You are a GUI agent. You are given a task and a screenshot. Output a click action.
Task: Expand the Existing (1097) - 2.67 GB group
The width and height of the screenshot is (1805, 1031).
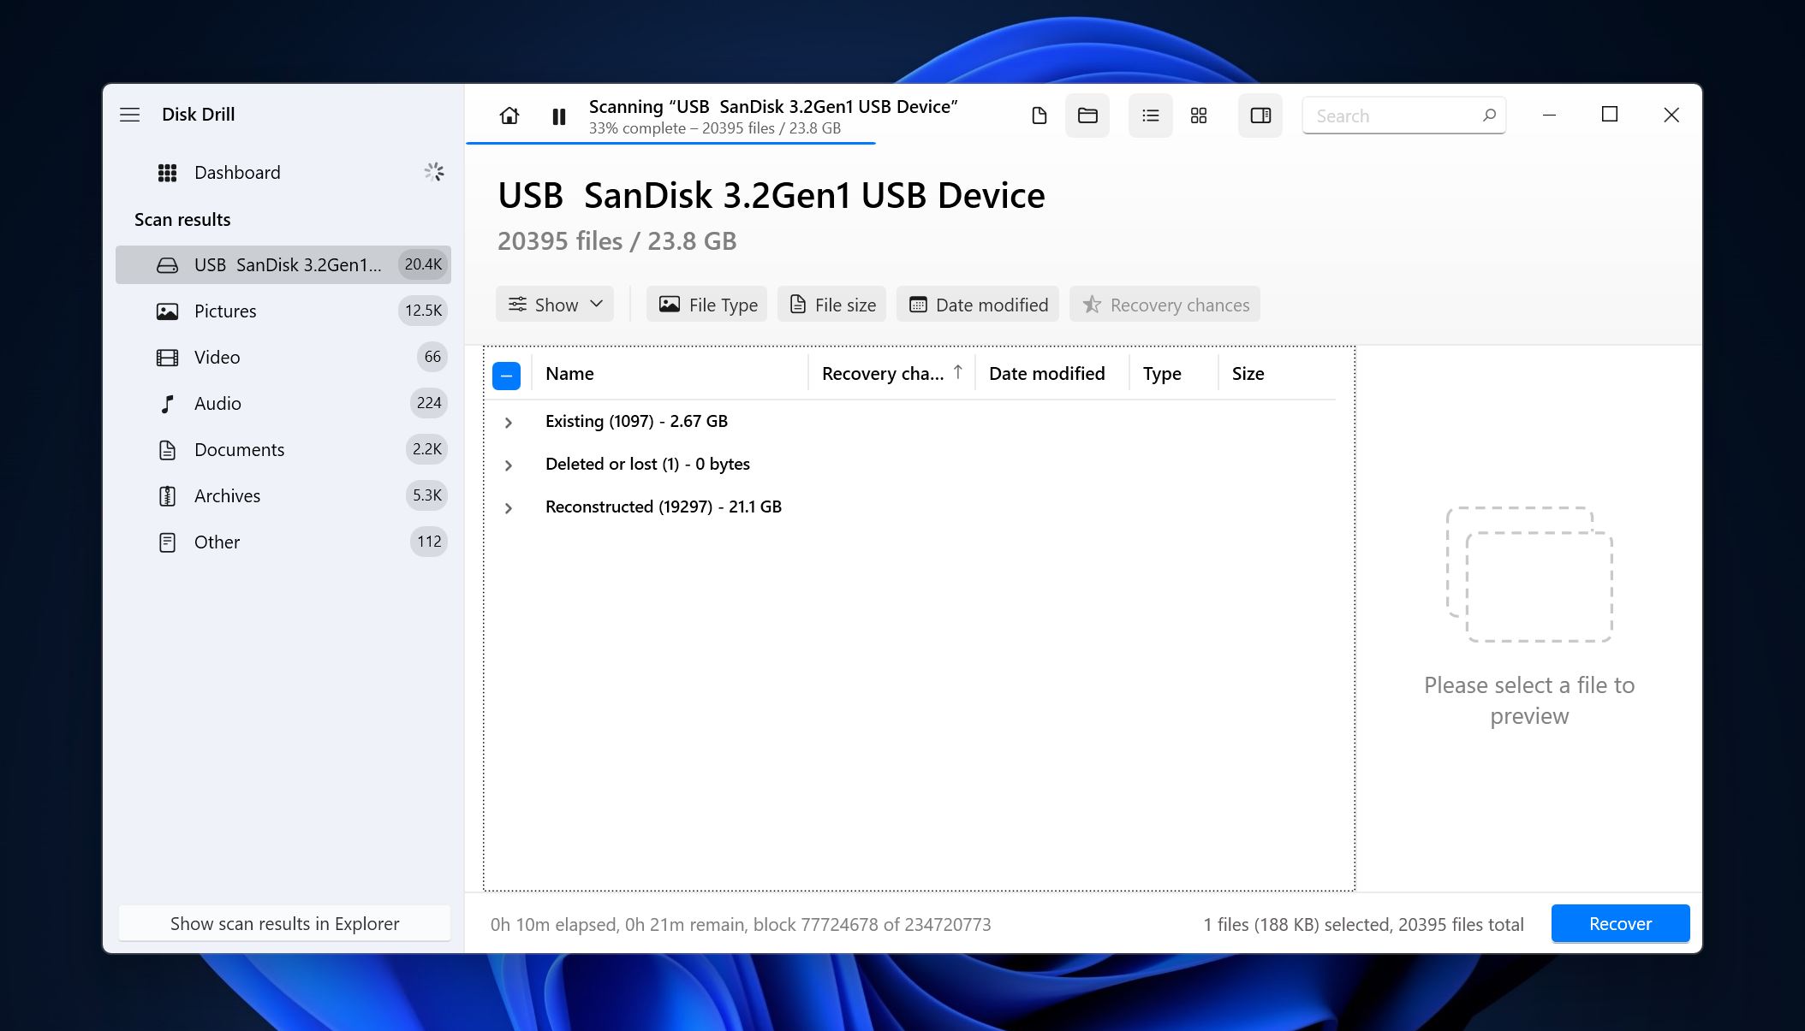507,420
